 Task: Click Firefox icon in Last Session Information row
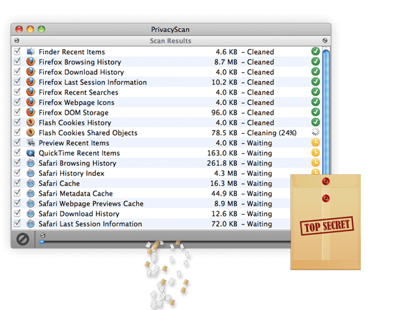pyautogui.click(x=31, y=82)
